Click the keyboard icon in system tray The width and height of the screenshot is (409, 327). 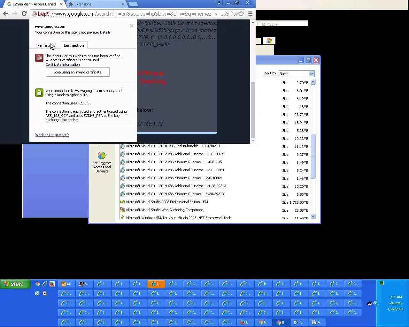370,304
